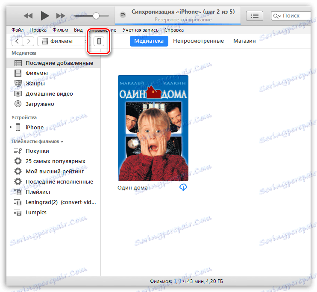Collapse the Плейлисты фильмов section chevron
The image size is (317, 292).
tap(62, 142)
